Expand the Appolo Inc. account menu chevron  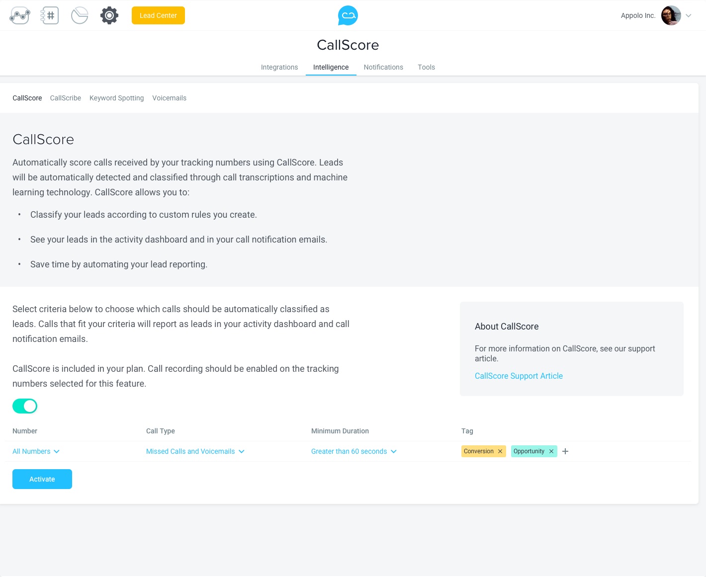coord(689,16)
